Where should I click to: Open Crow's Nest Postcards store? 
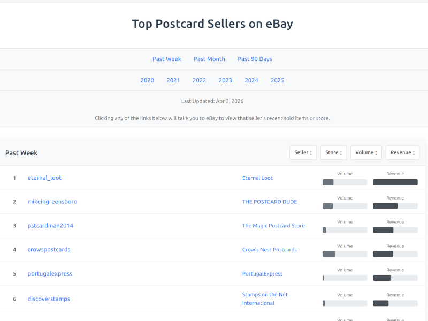pyautogui.click(x=269, y=249)
